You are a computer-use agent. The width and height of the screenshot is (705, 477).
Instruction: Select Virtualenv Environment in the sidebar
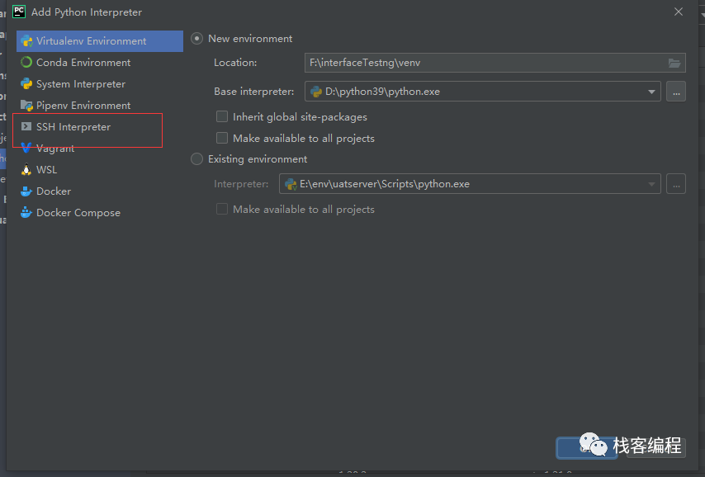[99, 41]
